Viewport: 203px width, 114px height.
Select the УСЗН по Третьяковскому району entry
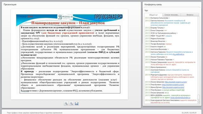[x=161, y=33]
